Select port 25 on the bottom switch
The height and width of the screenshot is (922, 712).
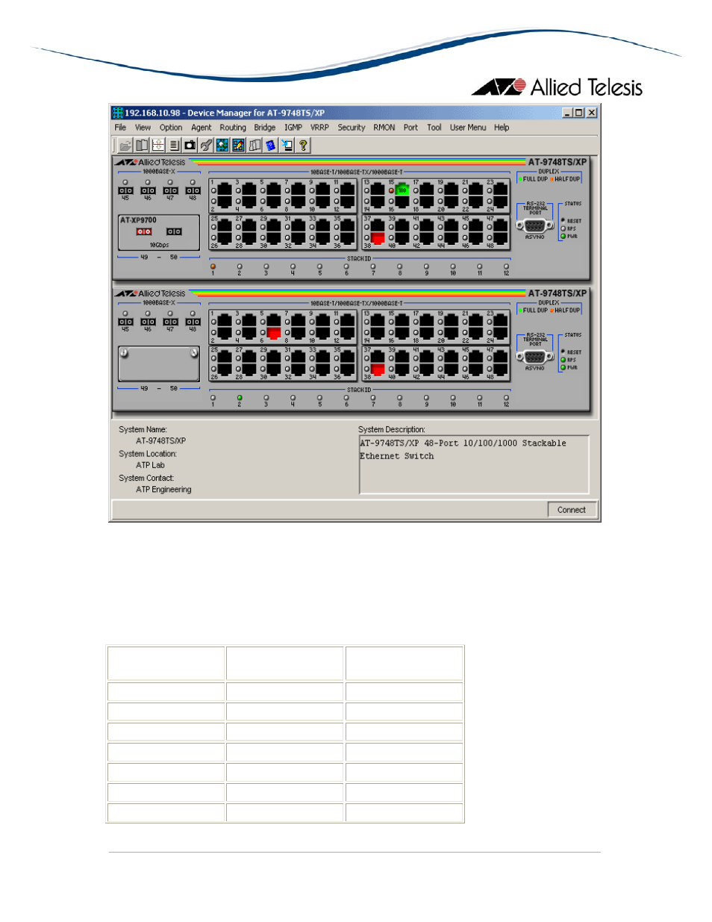click(x=225, y=357)
